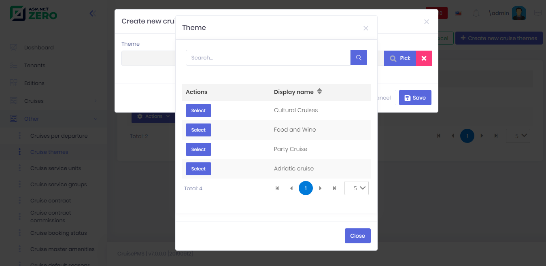
Task: Collapse the sidebar with double-chevron icon
Action: tap(93, 13)
